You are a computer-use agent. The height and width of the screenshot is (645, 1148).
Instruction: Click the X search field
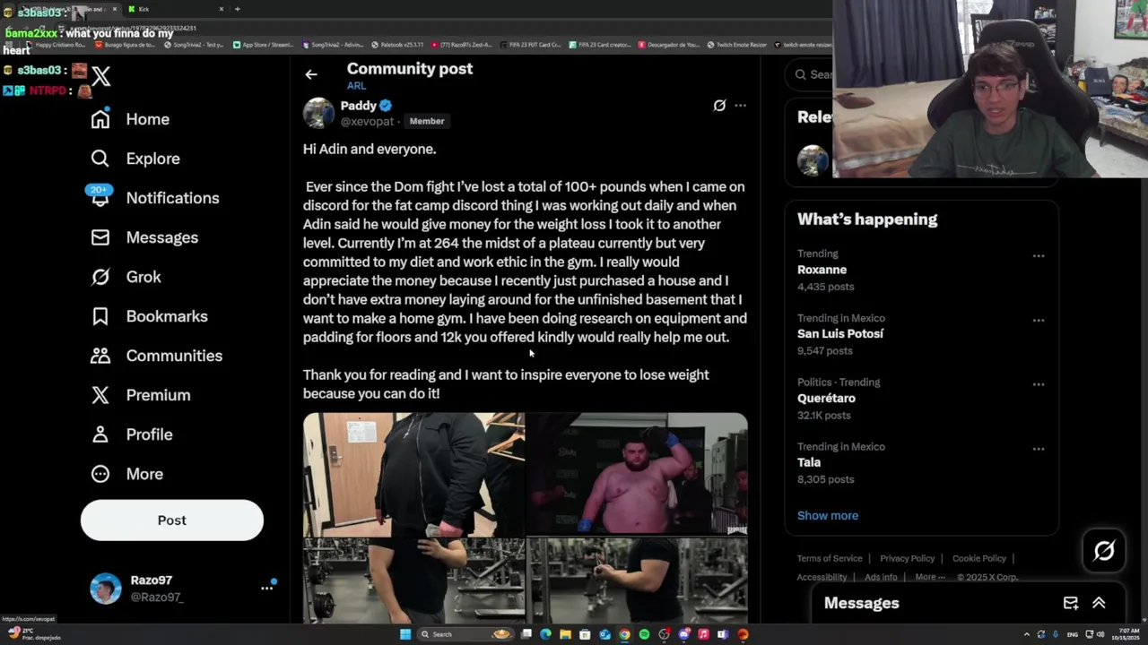(x=809, y=74)
